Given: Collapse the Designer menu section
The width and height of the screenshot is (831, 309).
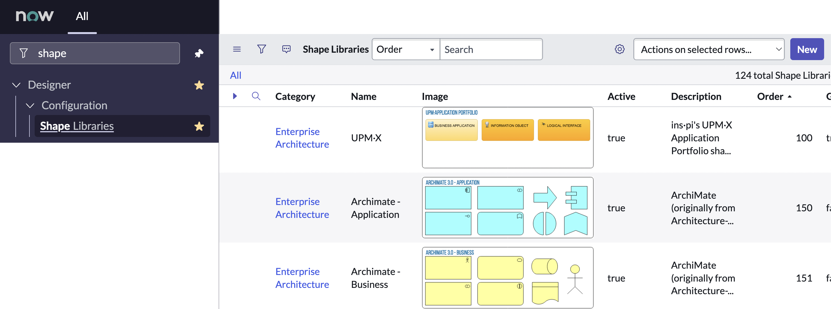Looking at the screenshot, I should coord(16,85).
